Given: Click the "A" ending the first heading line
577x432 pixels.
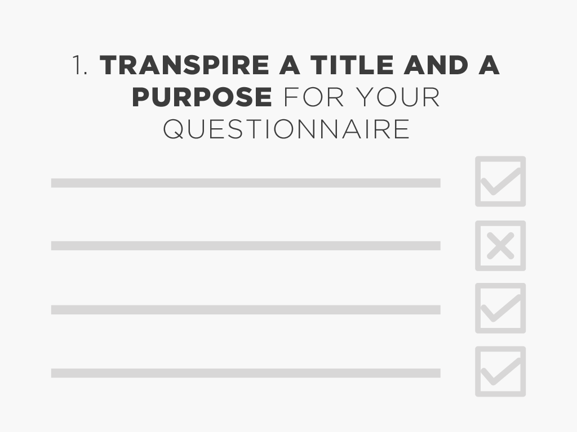Looking at the screenshot, I should [x=489, y=66].
